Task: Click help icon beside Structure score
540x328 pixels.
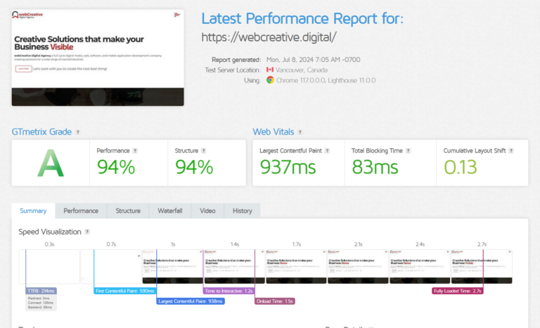Action: click(205, 150)
